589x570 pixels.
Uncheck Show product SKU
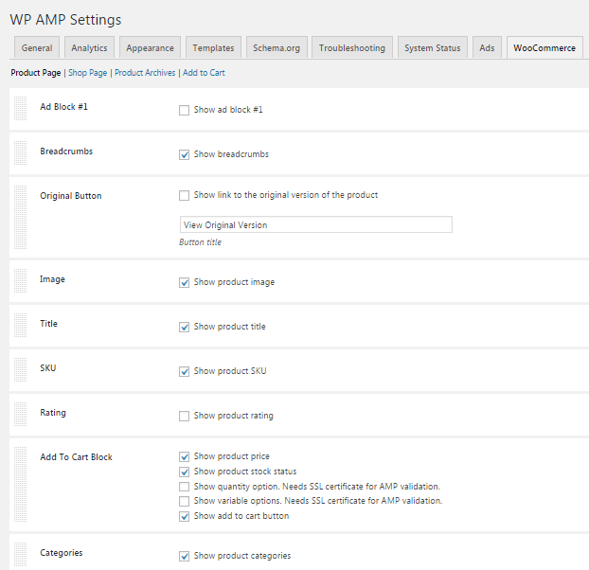coord(184,372)
